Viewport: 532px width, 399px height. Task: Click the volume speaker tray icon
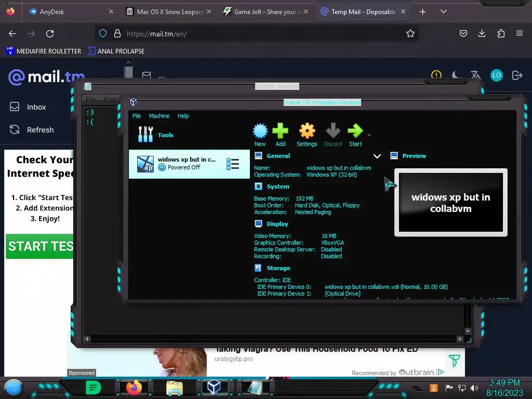474,388
